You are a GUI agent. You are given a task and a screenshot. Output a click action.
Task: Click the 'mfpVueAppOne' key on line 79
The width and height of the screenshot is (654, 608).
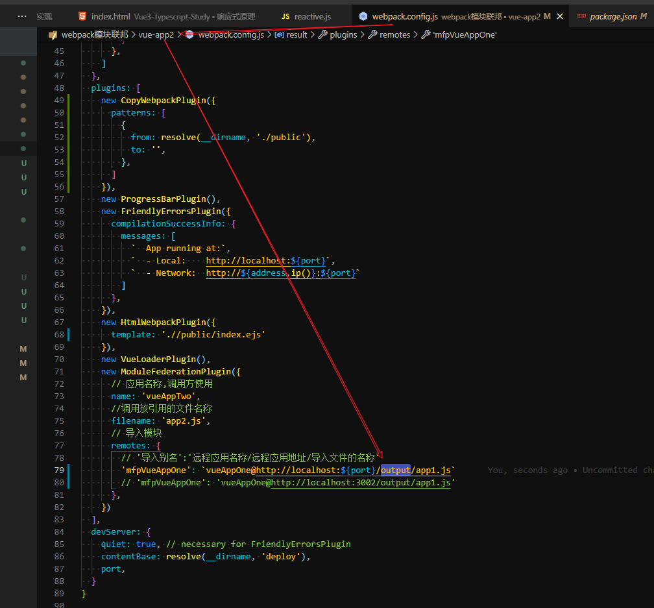click(x=156, y=470)
